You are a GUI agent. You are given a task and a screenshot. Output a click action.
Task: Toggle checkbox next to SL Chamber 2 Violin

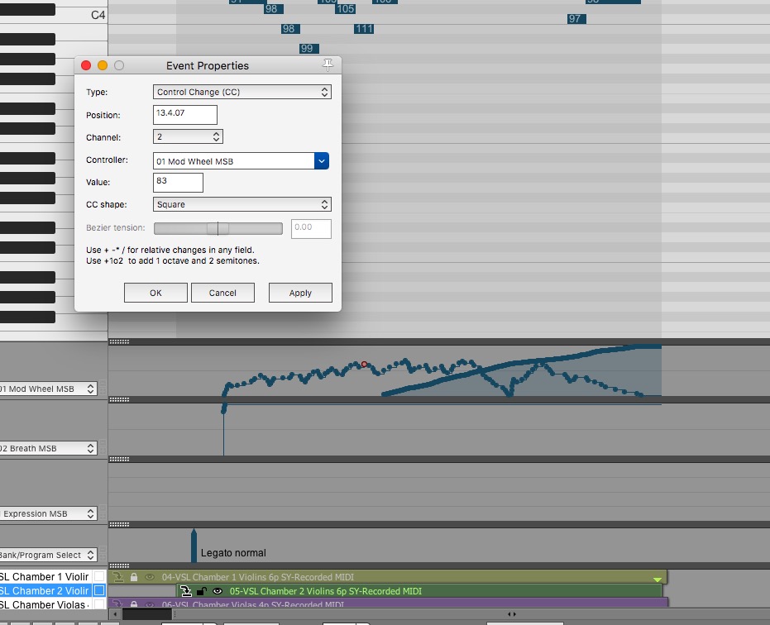99,590
